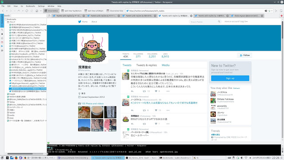Screen dimensions: 284x160
Task: Open the Help menu
Action: coord(59,6)
